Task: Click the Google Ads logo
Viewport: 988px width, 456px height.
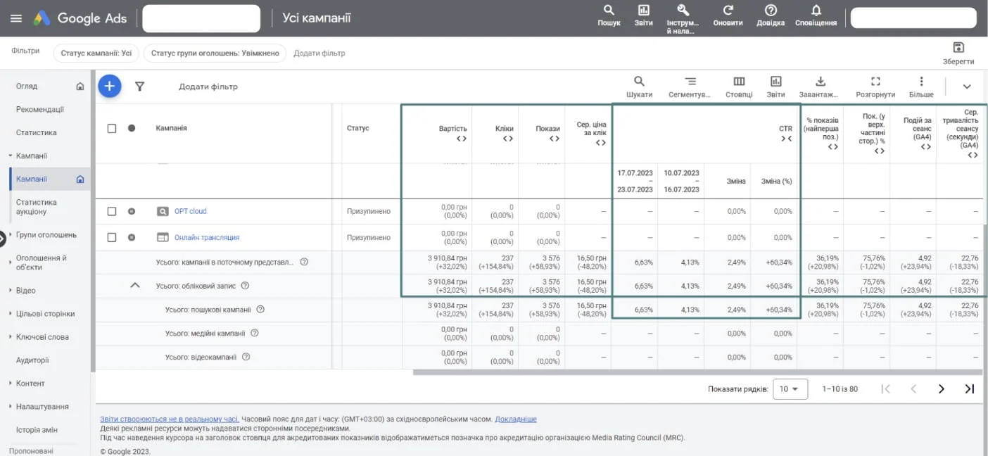Action: tap(80, 18)
